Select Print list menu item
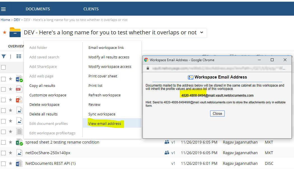The image size is (294, 169). (x=95, y=85)
